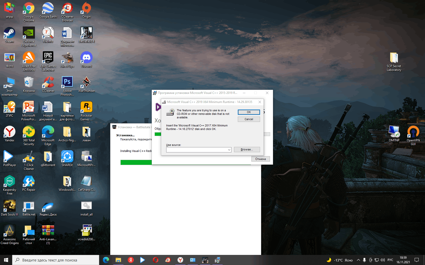425x265 pixels.
Task: Click the Steam desktop icon
Action: [10, 35]
